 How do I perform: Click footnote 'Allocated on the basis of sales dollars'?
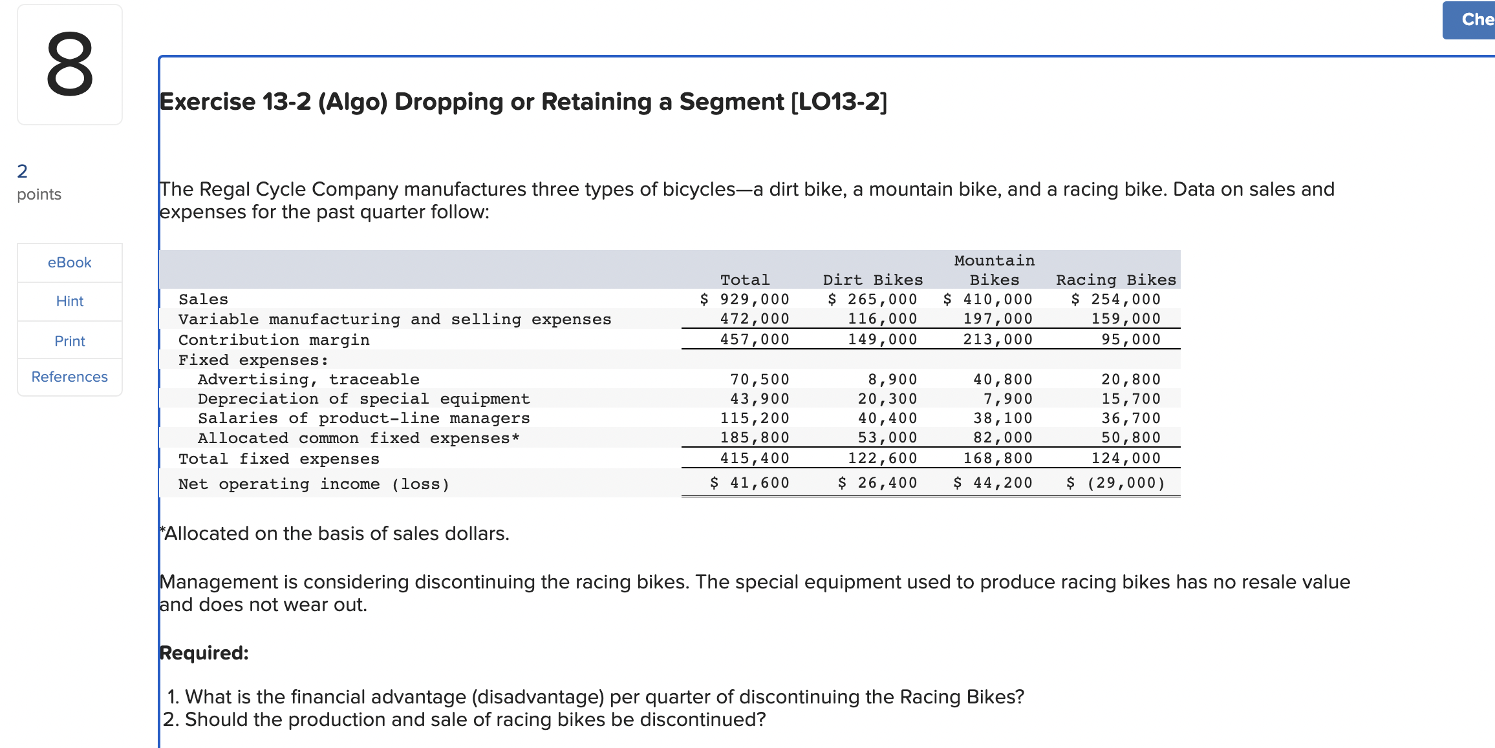pyautogui.click(x=334, y=533)
